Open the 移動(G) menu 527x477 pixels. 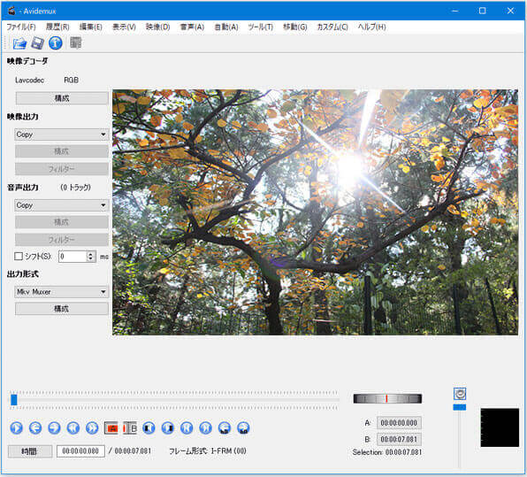[295, 27]
